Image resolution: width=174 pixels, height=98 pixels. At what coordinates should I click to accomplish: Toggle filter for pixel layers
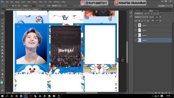coord(145,14)
